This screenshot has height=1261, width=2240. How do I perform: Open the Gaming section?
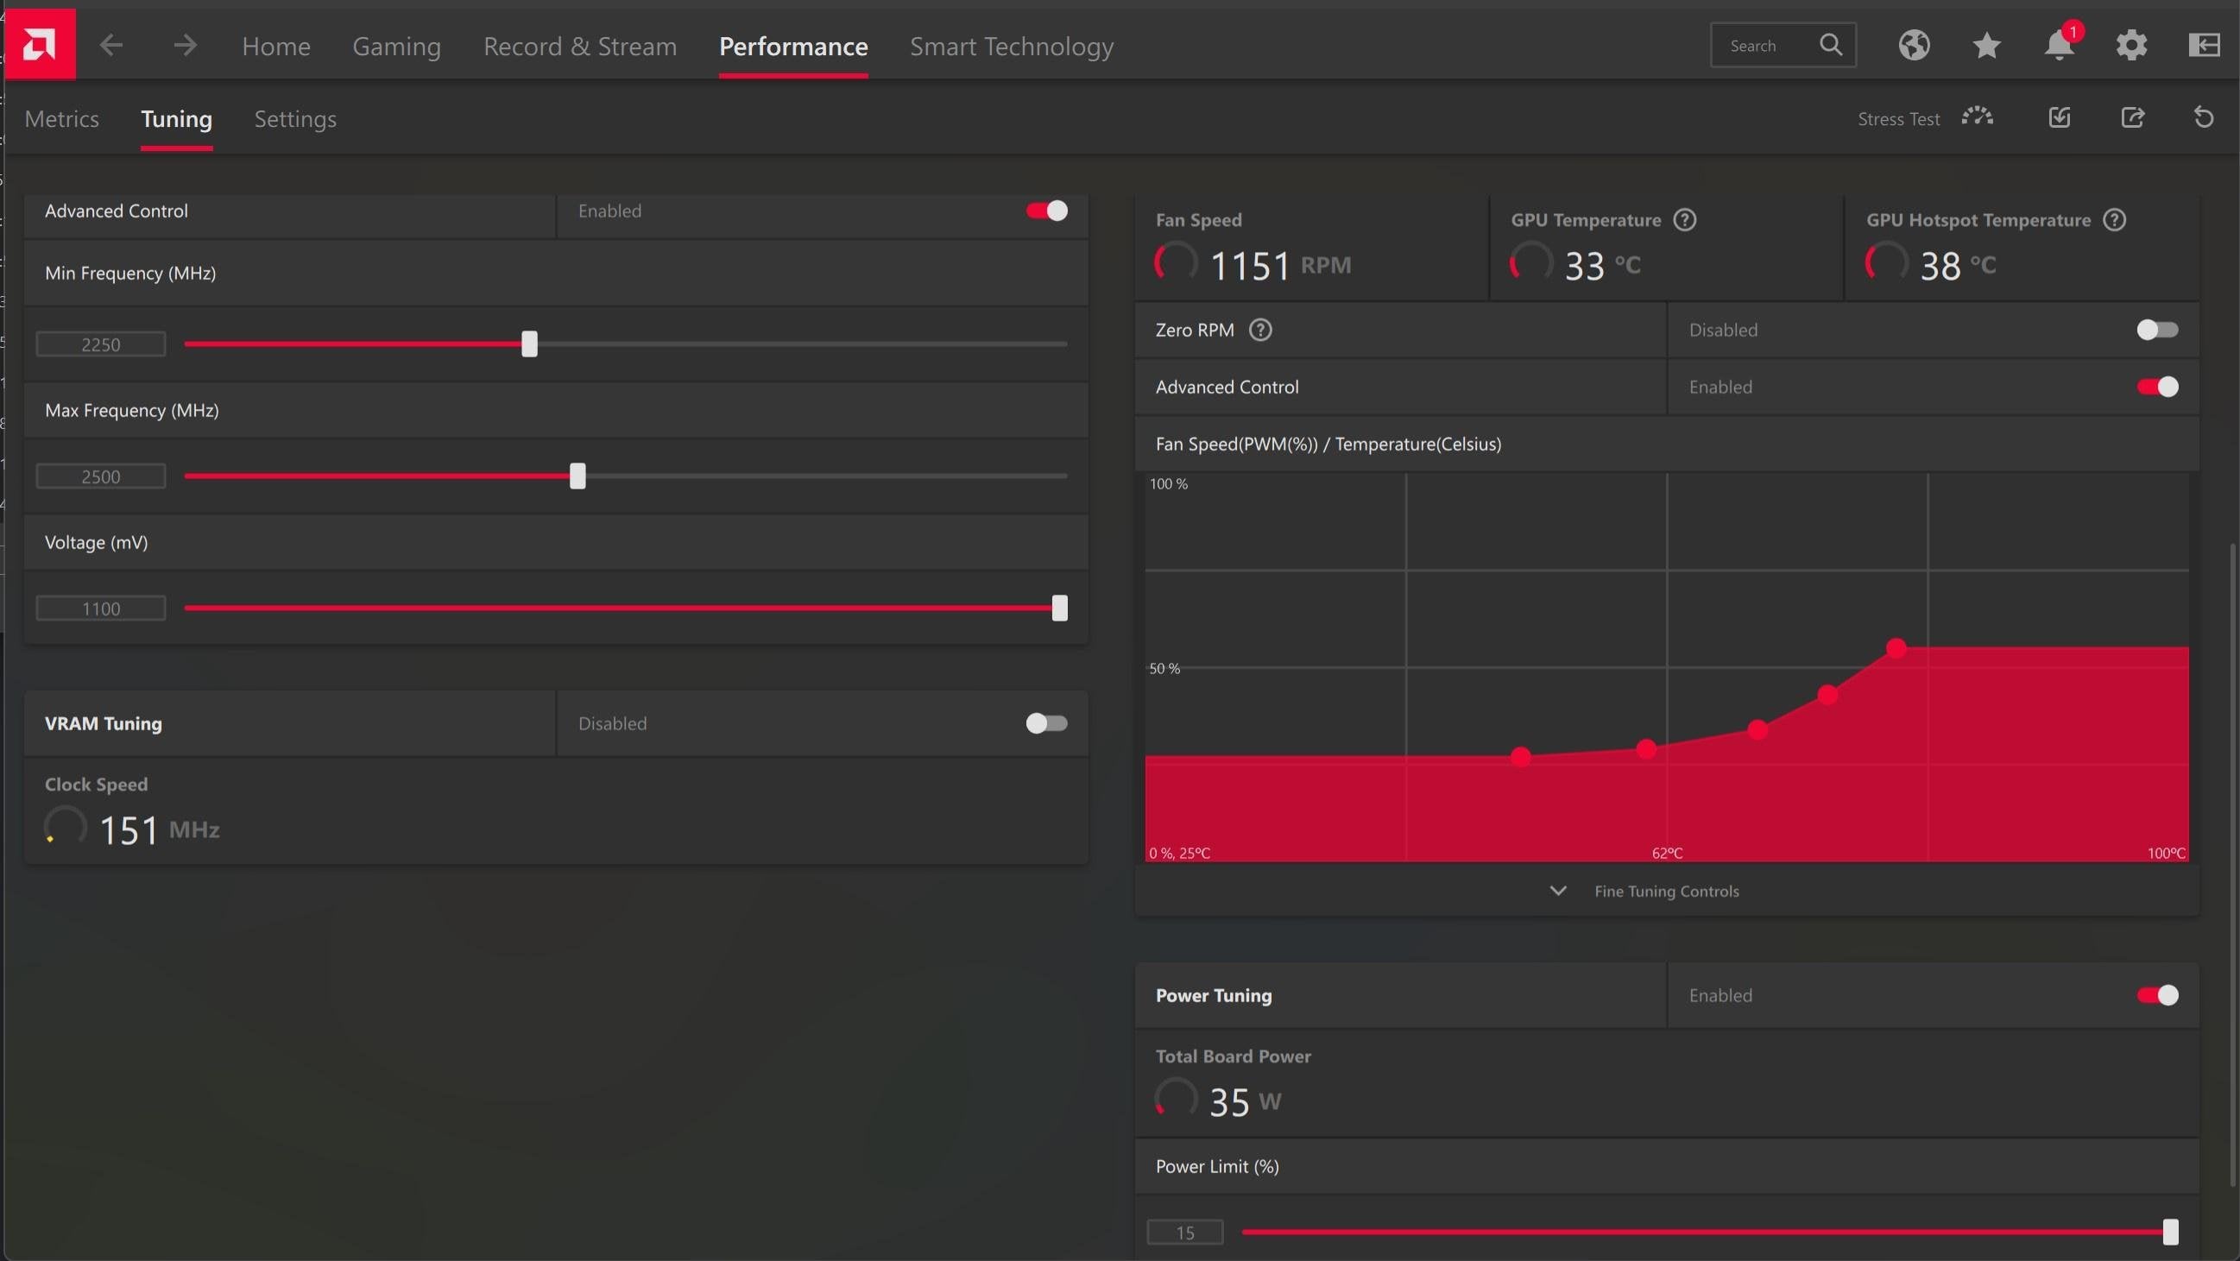[396, 46]
